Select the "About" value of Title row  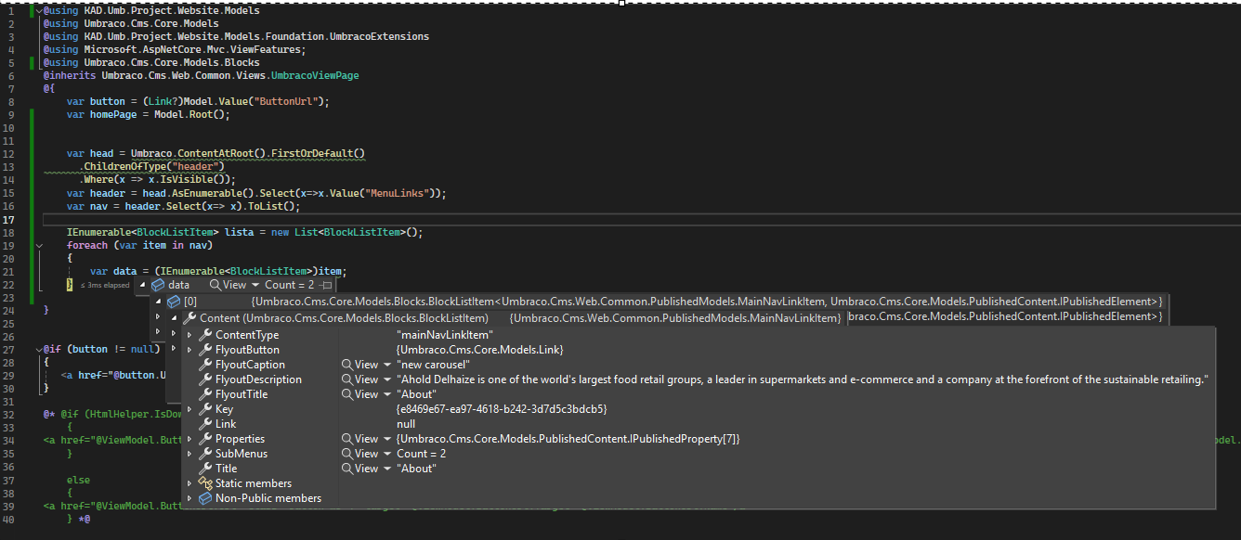coord(416,469)
